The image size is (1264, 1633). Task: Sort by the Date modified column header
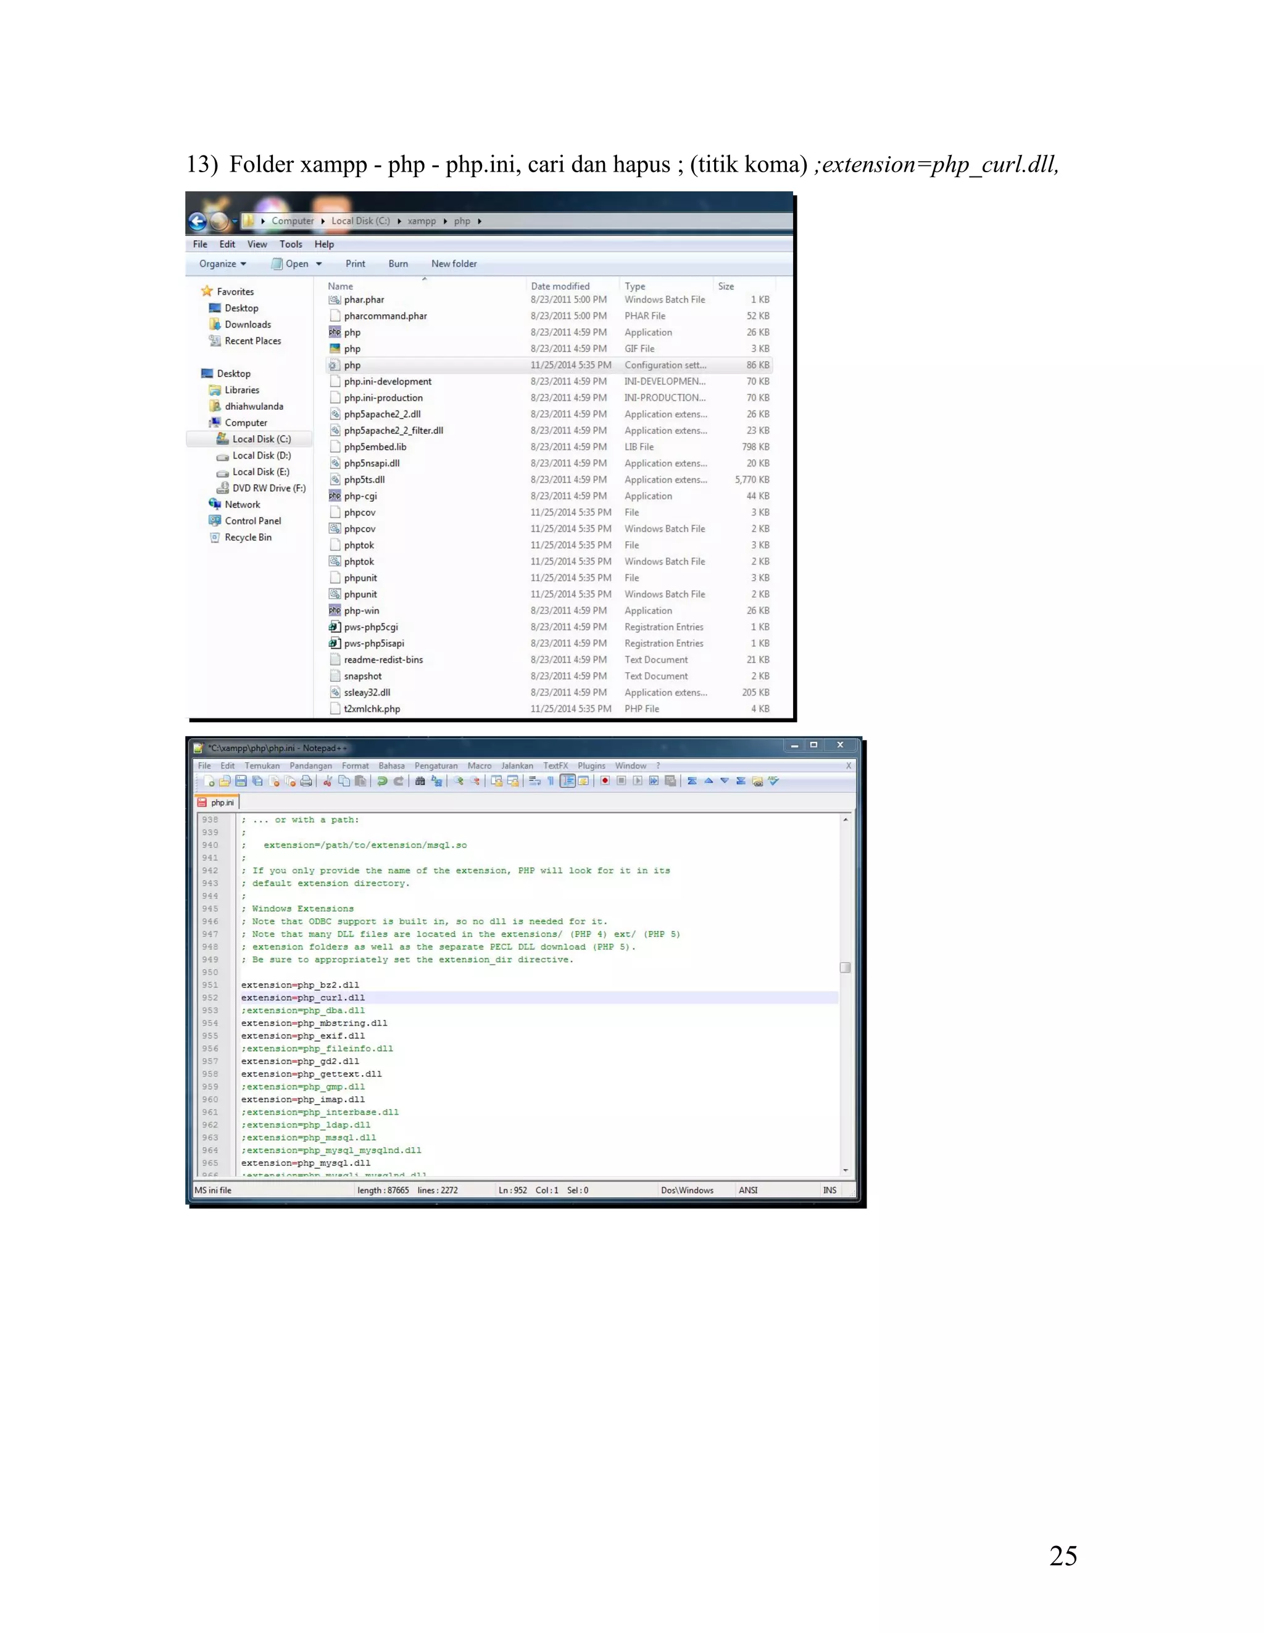pyautogui.click(x=560, y=286)
